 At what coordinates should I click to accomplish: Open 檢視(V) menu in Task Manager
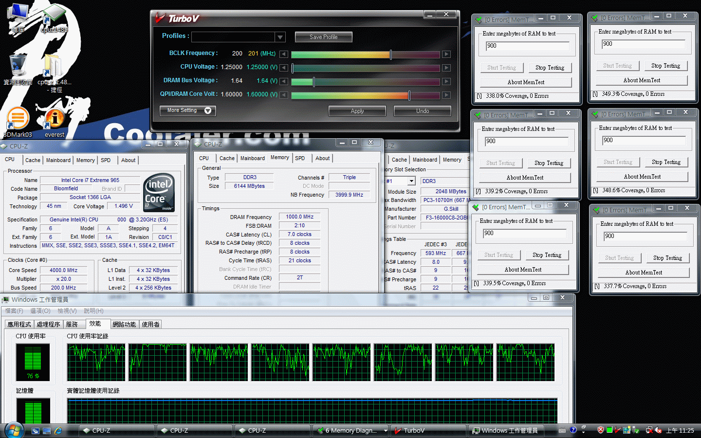[67, 311]
